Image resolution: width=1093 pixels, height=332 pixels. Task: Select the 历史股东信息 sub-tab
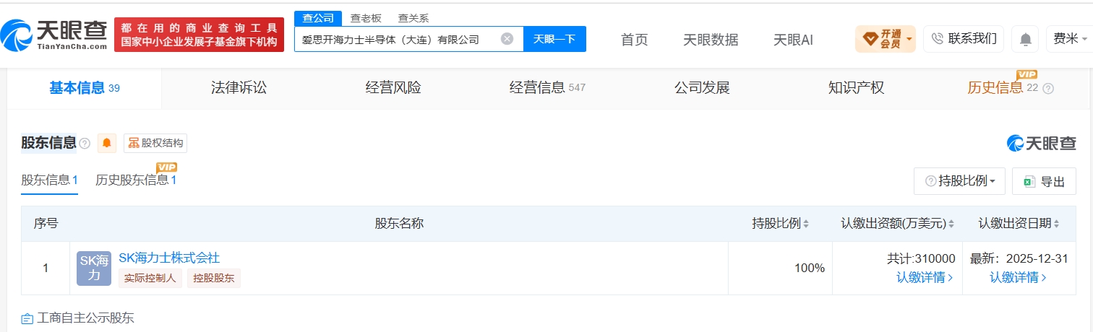click(x=136, y=180)
